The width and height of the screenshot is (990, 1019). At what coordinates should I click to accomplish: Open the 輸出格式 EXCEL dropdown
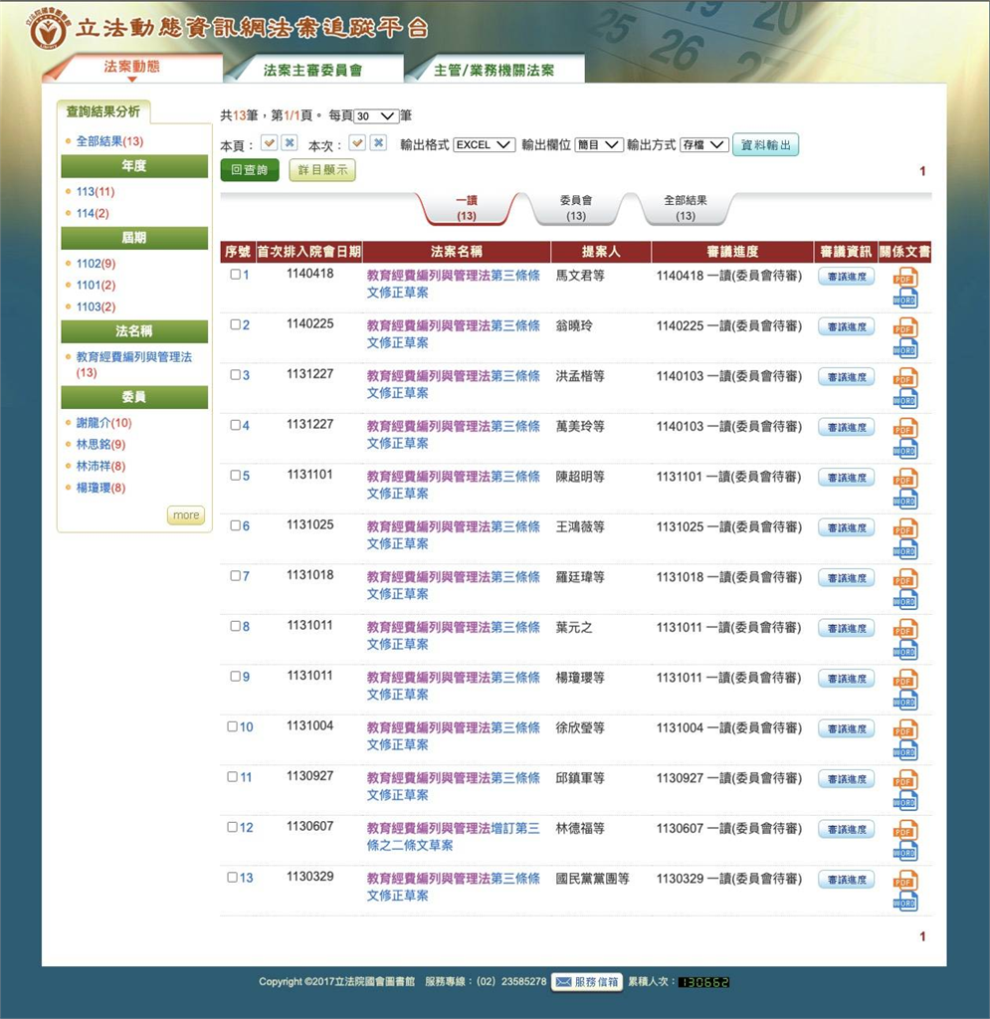click(x=484, y=145)
